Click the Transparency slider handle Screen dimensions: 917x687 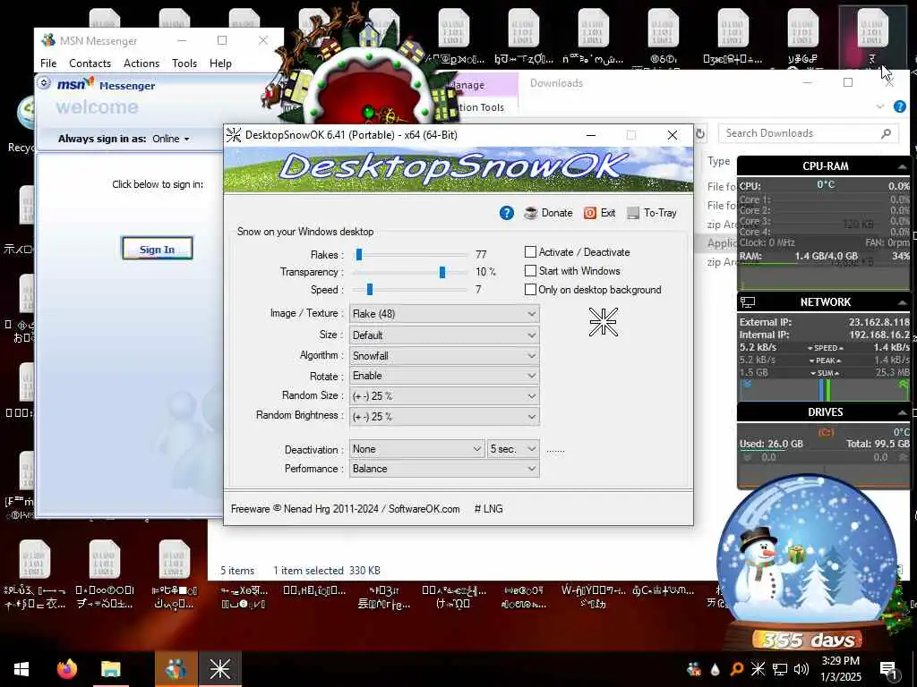[442, 272]
